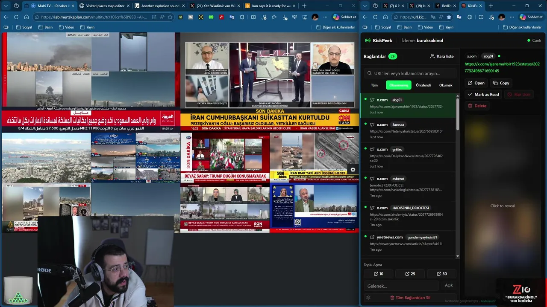Open left browser Sosyal bookmarks folder
This screenshot has height=307, width=547.
tap(24, 27)
